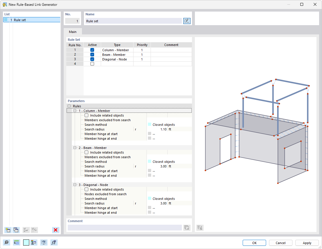Screen dimensions: 322x249
Task: Click the Type column header
Action: click(x=117, y=45)
